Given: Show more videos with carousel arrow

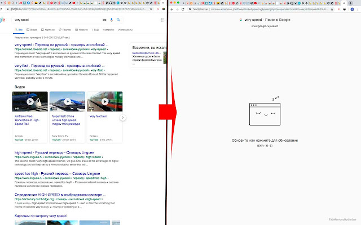Looking at the screenshot, I should coord(123,118).
